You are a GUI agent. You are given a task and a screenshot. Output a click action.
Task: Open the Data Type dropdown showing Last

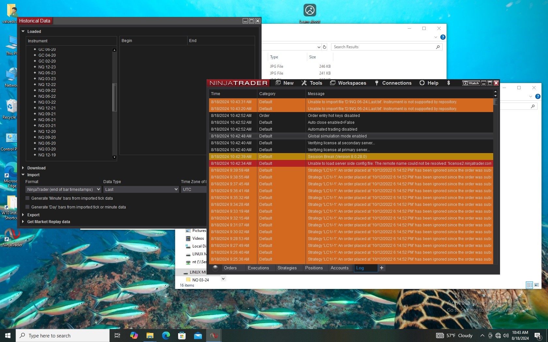pos(141,189)
